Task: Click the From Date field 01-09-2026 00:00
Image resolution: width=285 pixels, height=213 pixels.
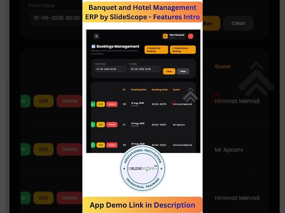Action: click(x=110, y=69)
